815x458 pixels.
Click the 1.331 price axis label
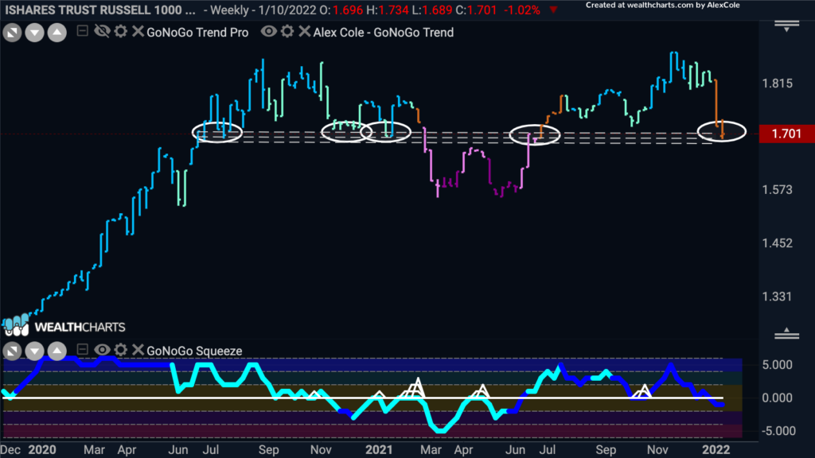[x=777, y=297]
